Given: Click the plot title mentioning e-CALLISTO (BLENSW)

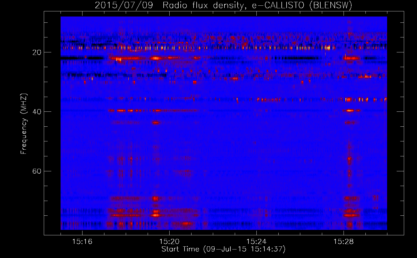Looking at the screenshot, I should coord(223,5).
